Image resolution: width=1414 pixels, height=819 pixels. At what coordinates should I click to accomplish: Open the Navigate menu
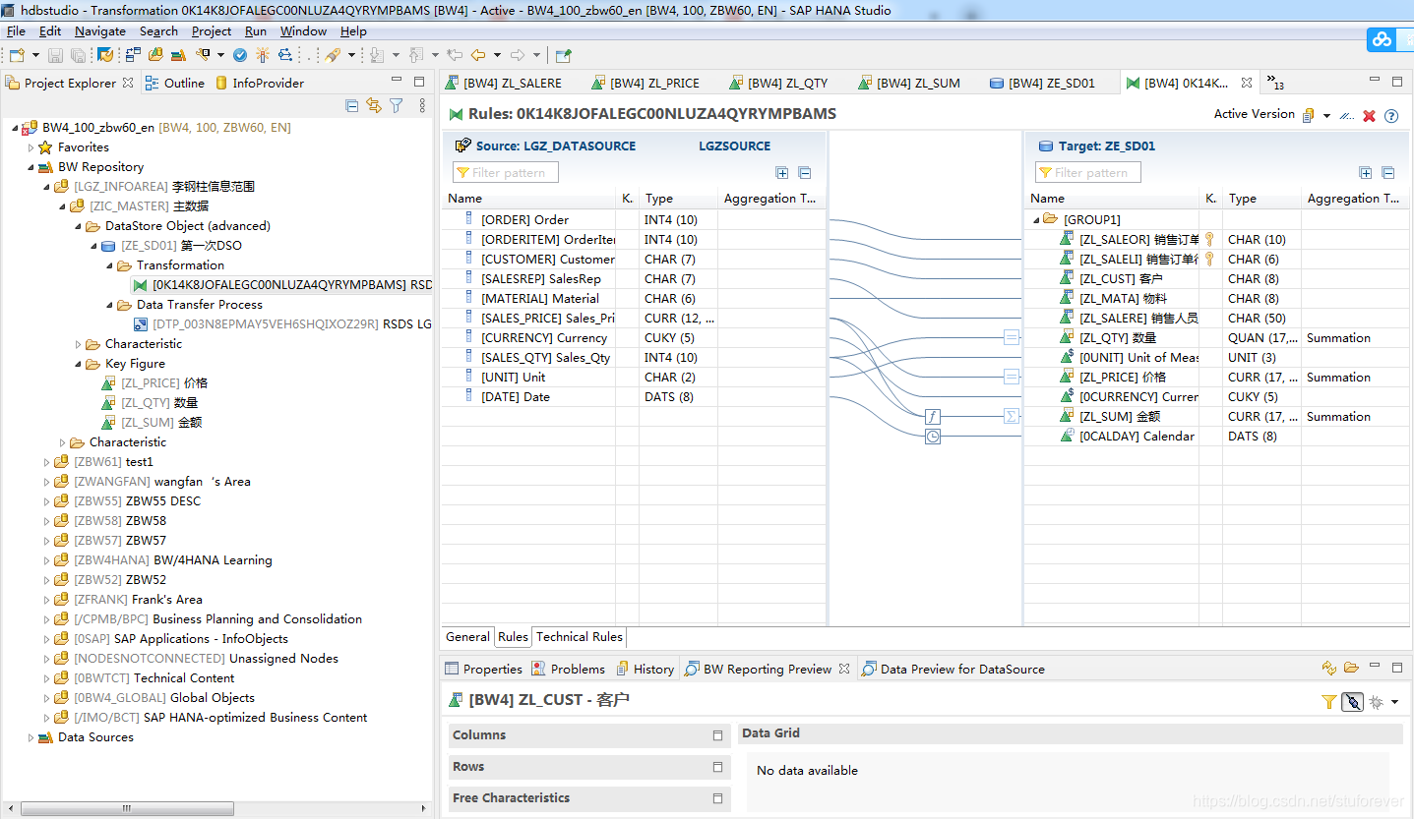(100, 31)
